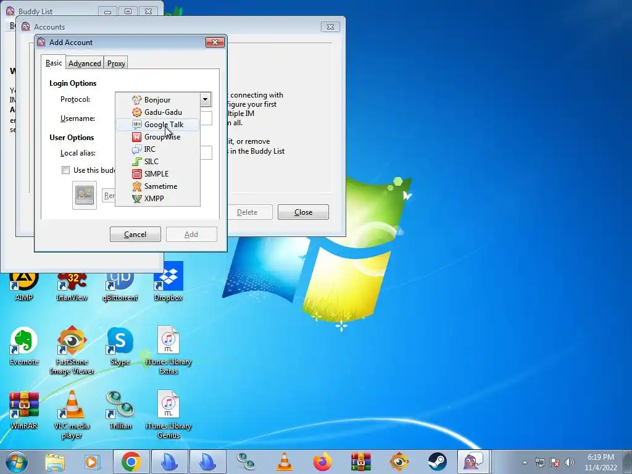
Task: Collapse the Protocol dropdown arrow
Action: click(x=205, y=99)
